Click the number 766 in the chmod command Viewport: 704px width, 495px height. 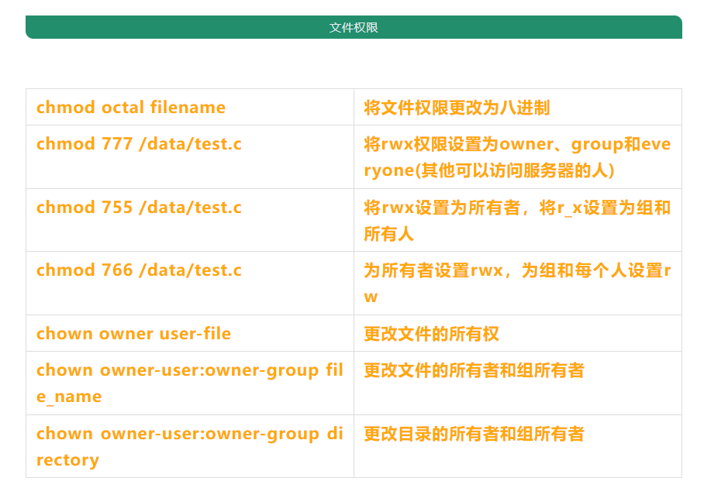[117, 270]
